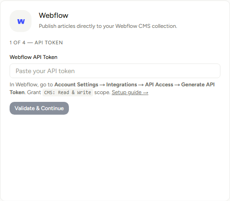Screen dimensions: 230x201
Task: Click the 'Integrations' bold instruction text
Action: (121, 85)
